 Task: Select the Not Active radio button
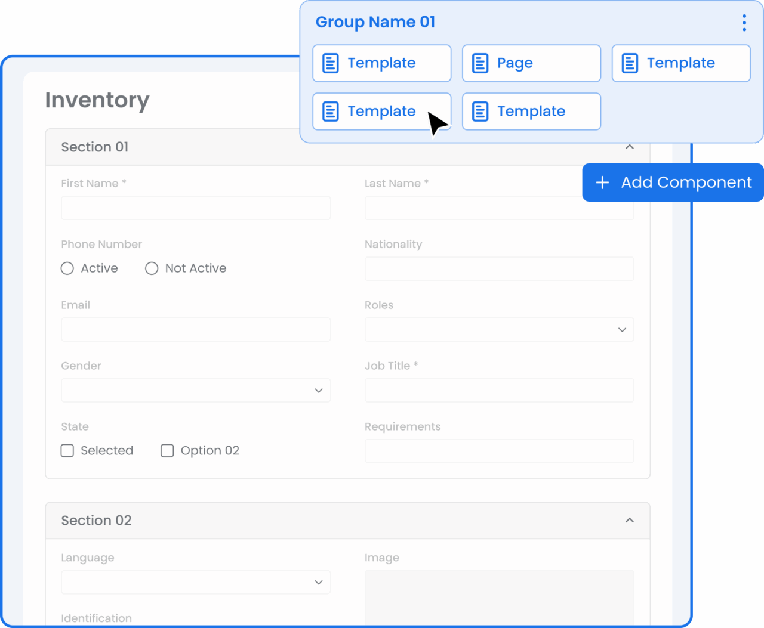[x=152, y=268]
